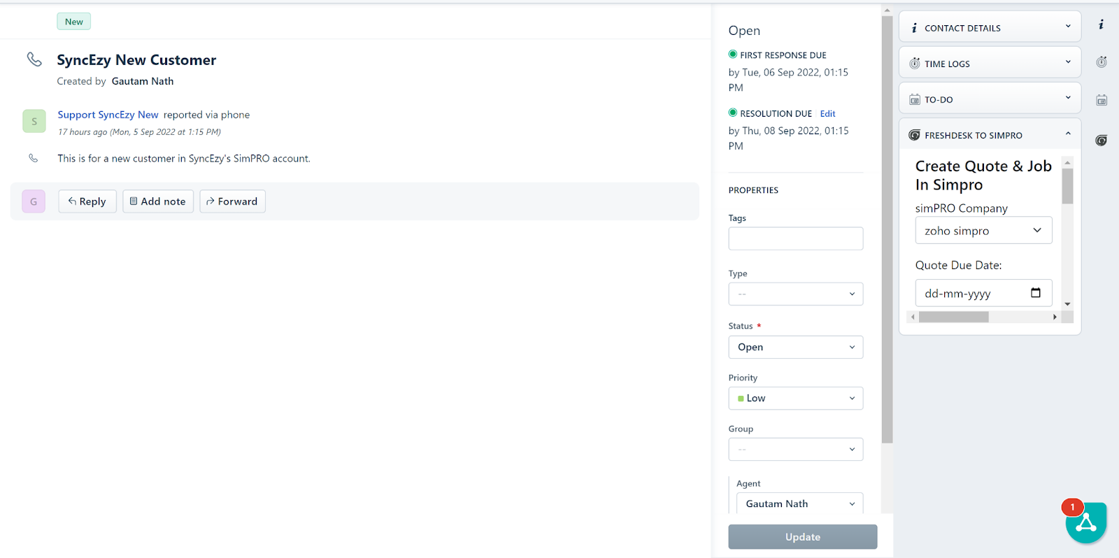Click the Simpro widget scroll down arrow
Screen dimensions: 1119x558
coord(1067,304)
